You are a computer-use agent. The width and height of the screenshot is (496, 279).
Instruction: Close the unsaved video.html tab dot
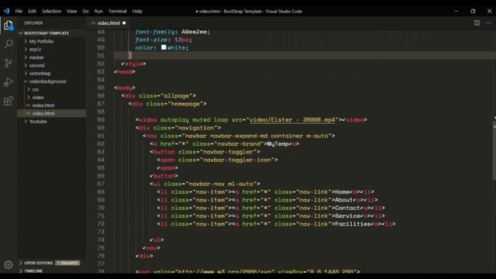pyautogui.click(x=124, y=22)
